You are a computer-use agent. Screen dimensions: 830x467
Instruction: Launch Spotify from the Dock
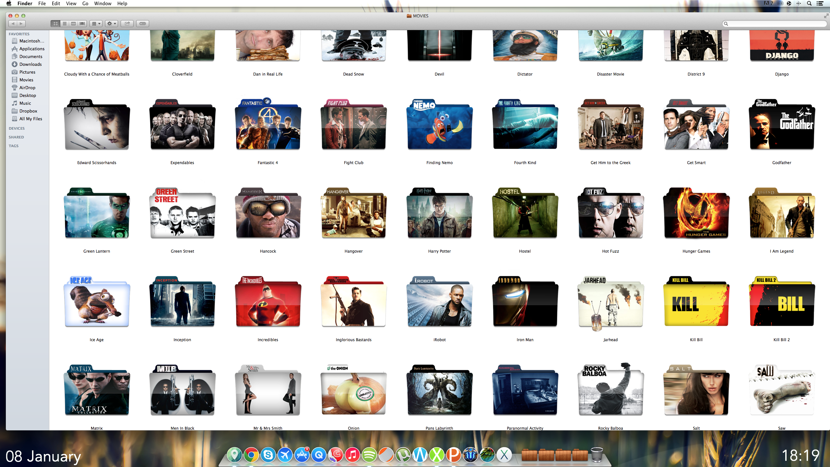click(x=369, y=455)
